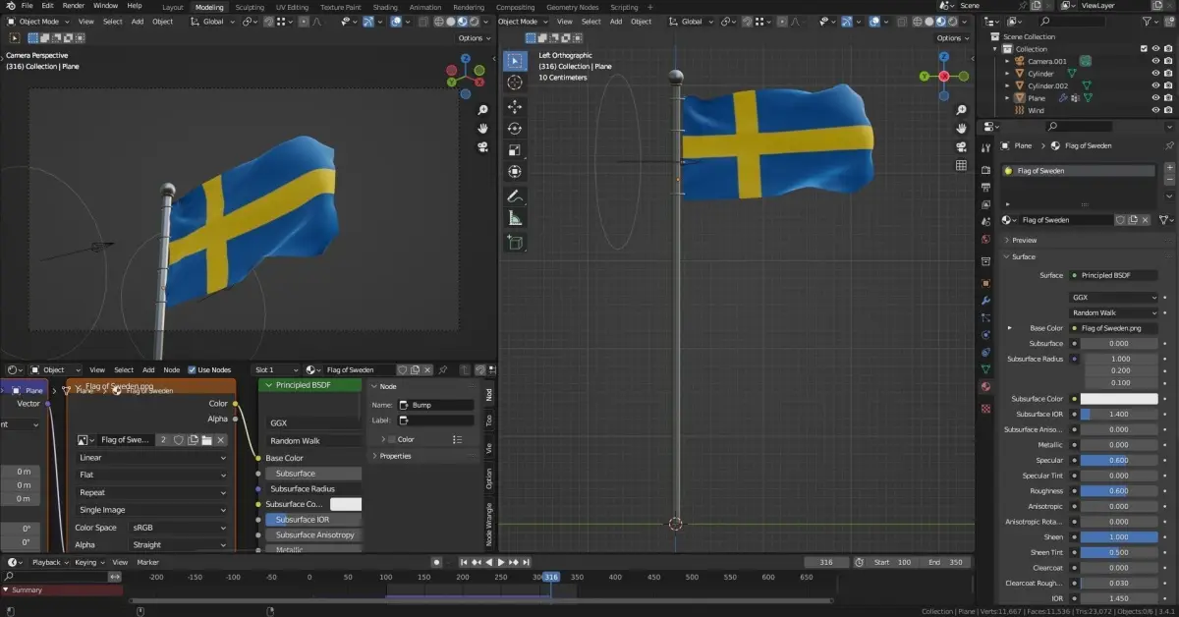Select the Annotate tool in right viewport

515,196
